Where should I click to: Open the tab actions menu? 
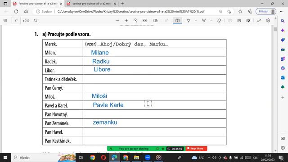tap(5, 4)
